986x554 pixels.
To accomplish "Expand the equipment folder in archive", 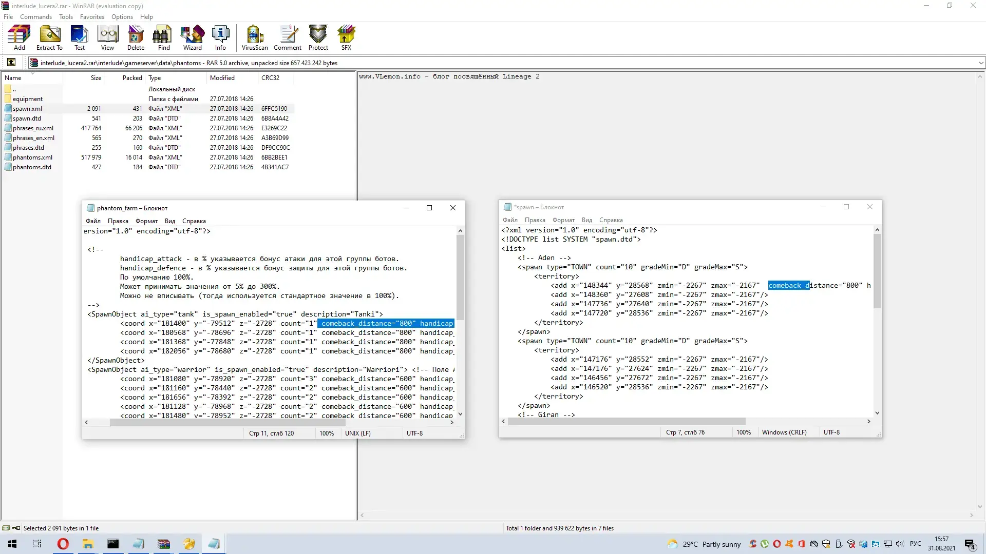I will tap(27, 98).
